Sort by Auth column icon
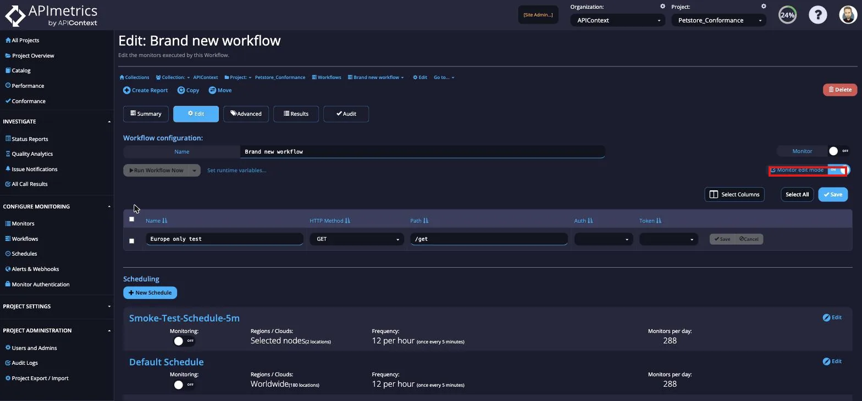 590,221
